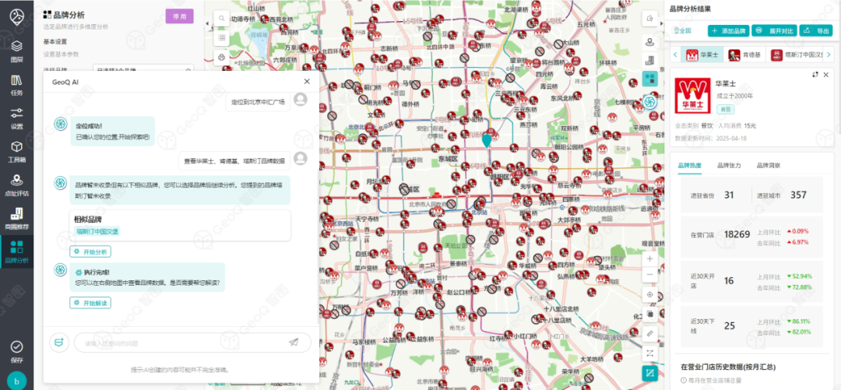Send the message with paper plane icon
This screenshot has width=841, height=390.
point(294,343)
